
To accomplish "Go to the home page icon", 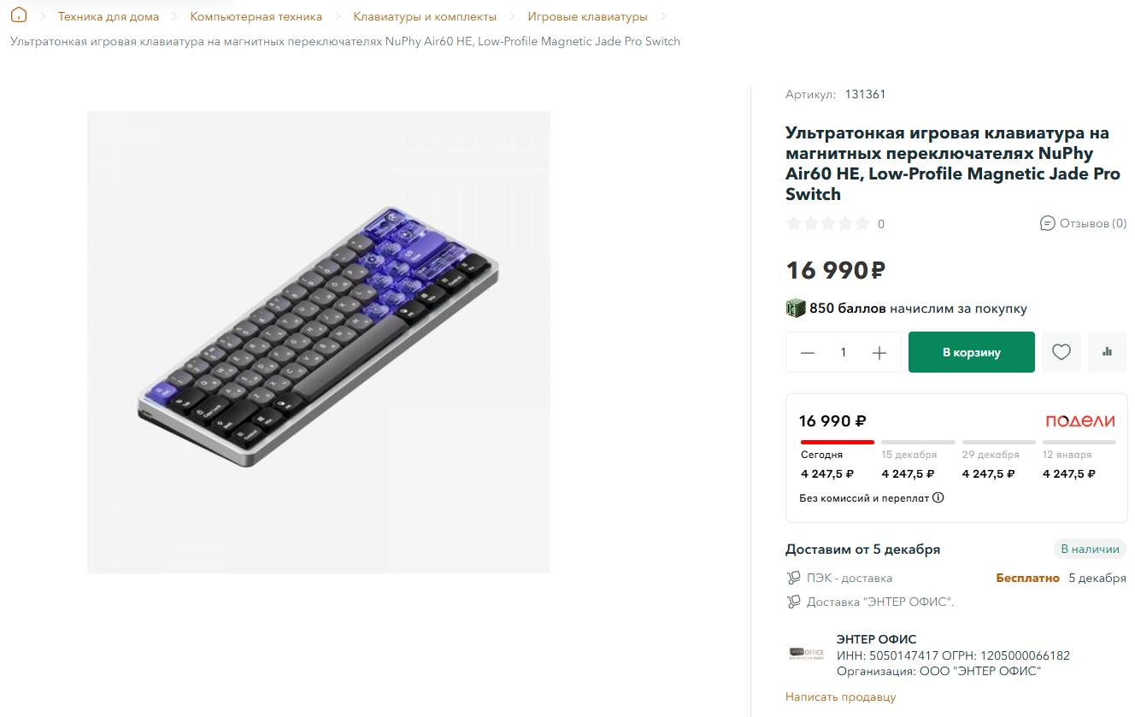I will (x=19, y=15).
